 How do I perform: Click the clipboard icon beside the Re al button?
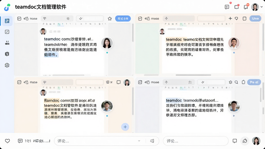point(243,82)
